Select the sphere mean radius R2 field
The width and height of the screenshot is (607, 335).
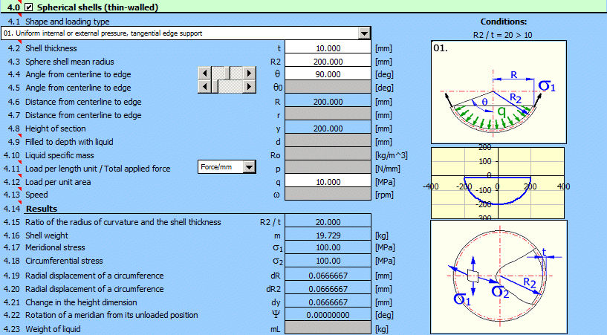pyautogui.click(x=328, y=61)
